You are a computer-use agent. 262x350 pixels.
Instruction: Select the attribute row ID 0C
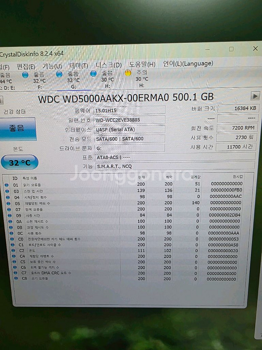(x=125, y=233)
